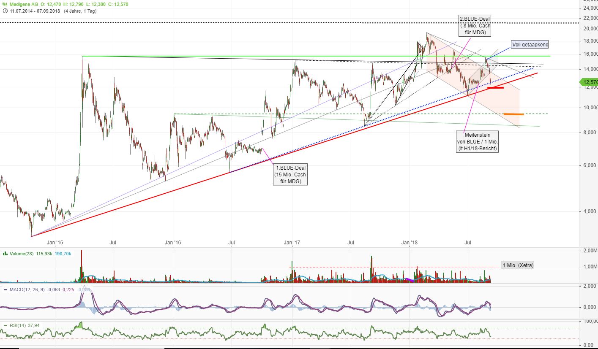This screenshot has height=349, width=598.
Task: Open the 'RSI(14)' indicator label
Action: click(17, 325)
